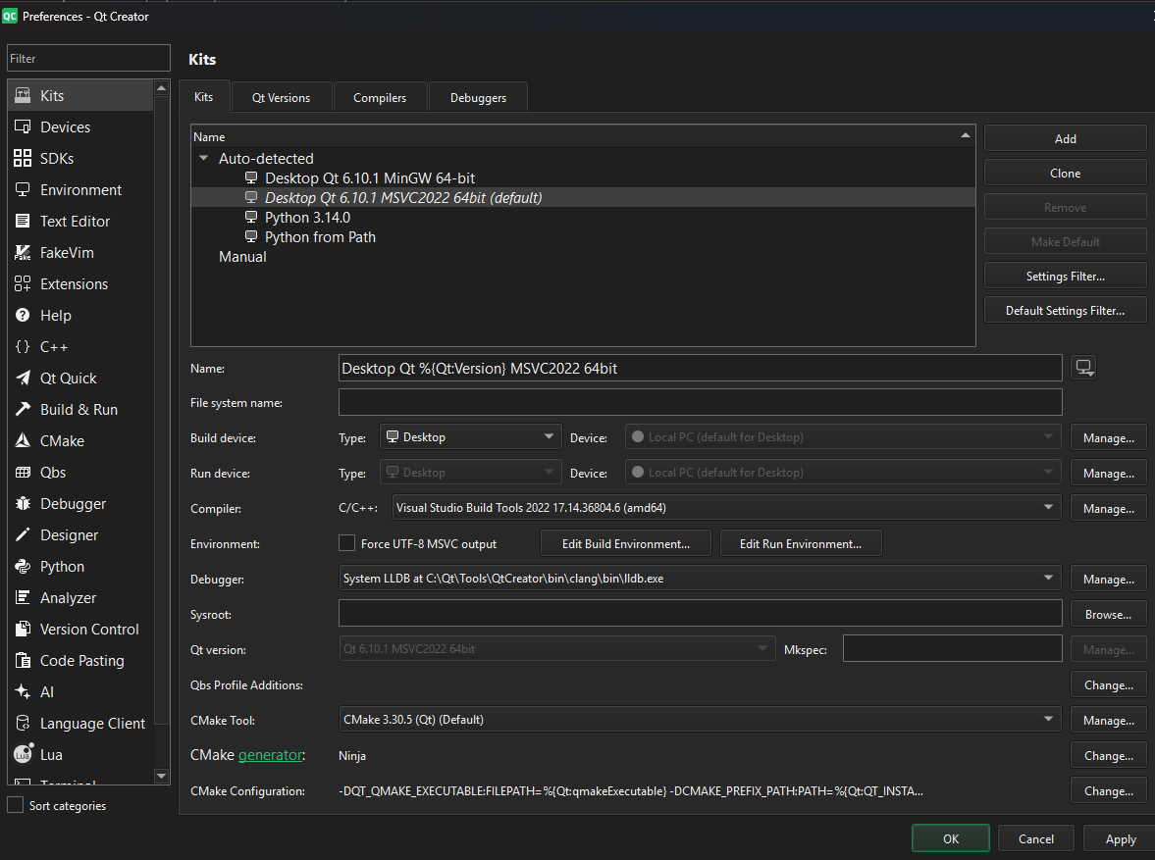Open the FakeVim category icon

point(23,253)
